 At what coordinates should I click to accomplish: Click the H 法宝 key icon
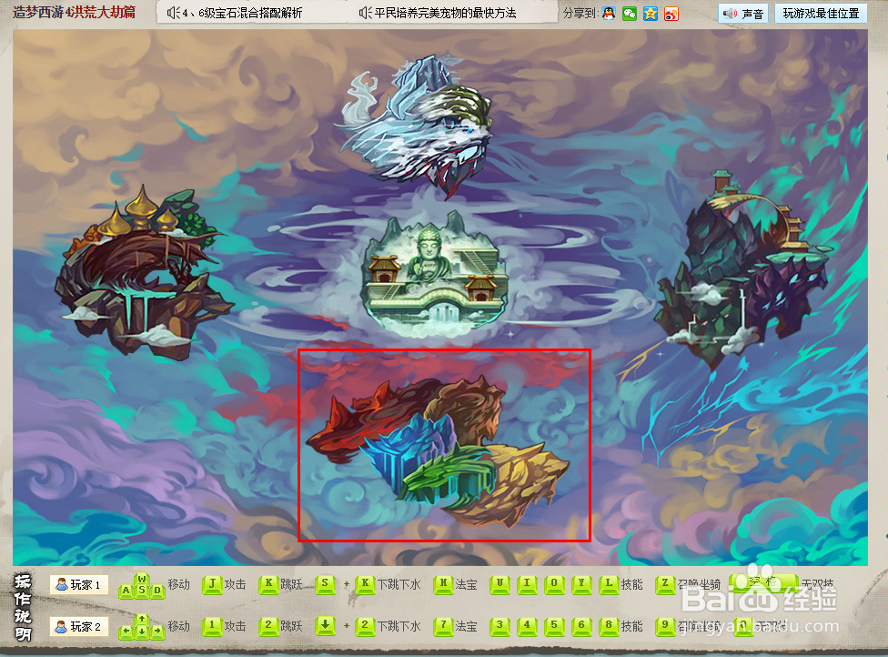point(443,584)
